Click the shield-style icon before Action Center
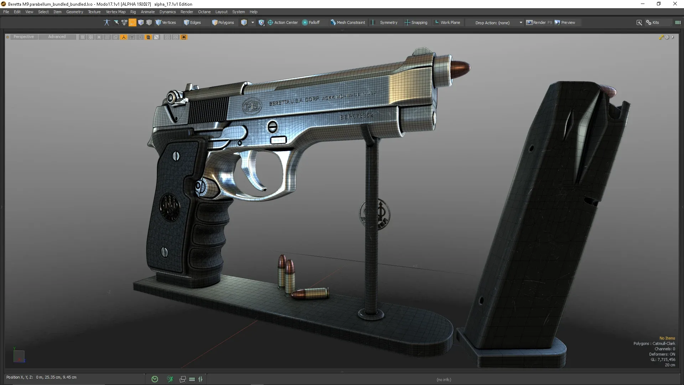 (x=261, y=22)
